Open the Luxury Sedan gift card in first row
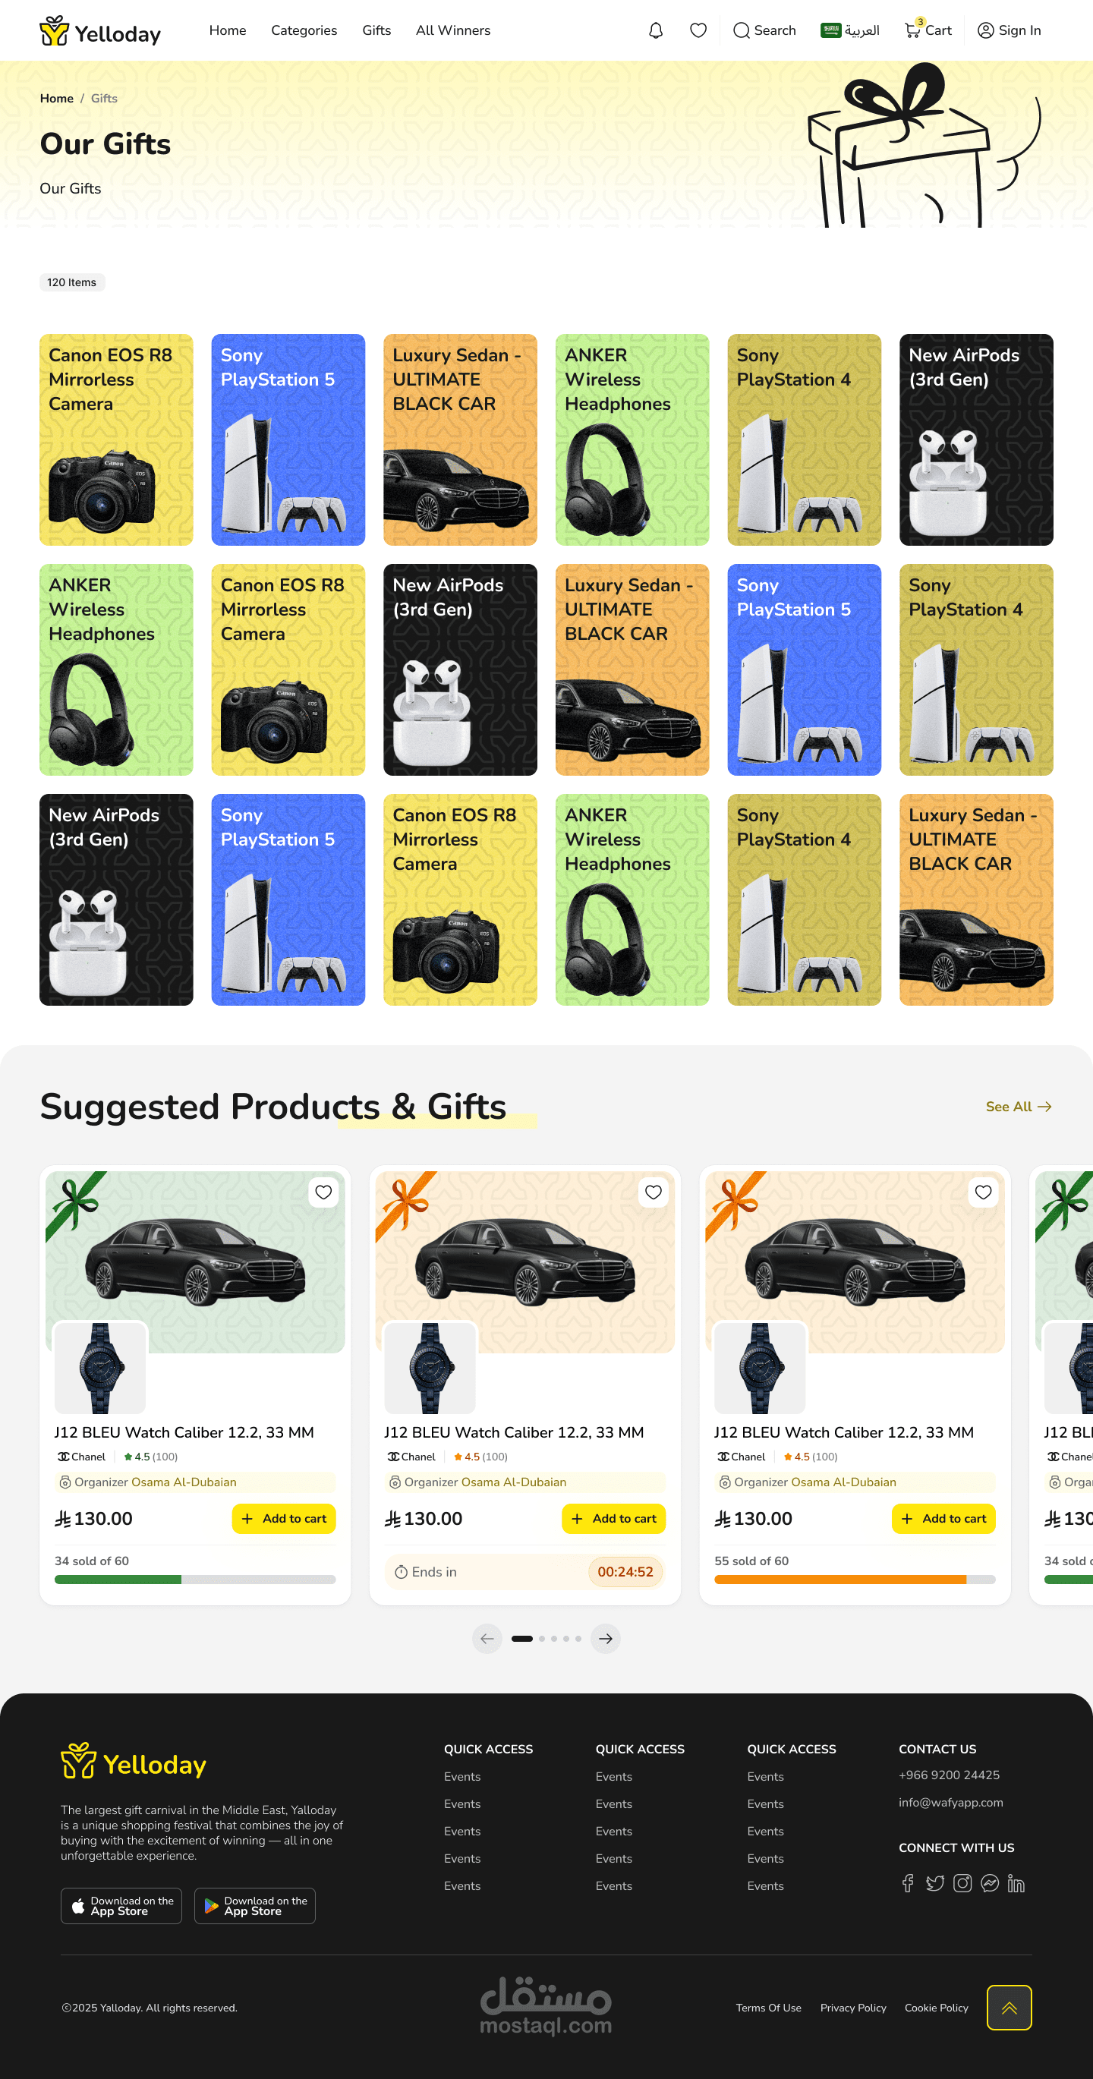The height and width of the screenshot is (2079, 1093). tap(460, 439)
